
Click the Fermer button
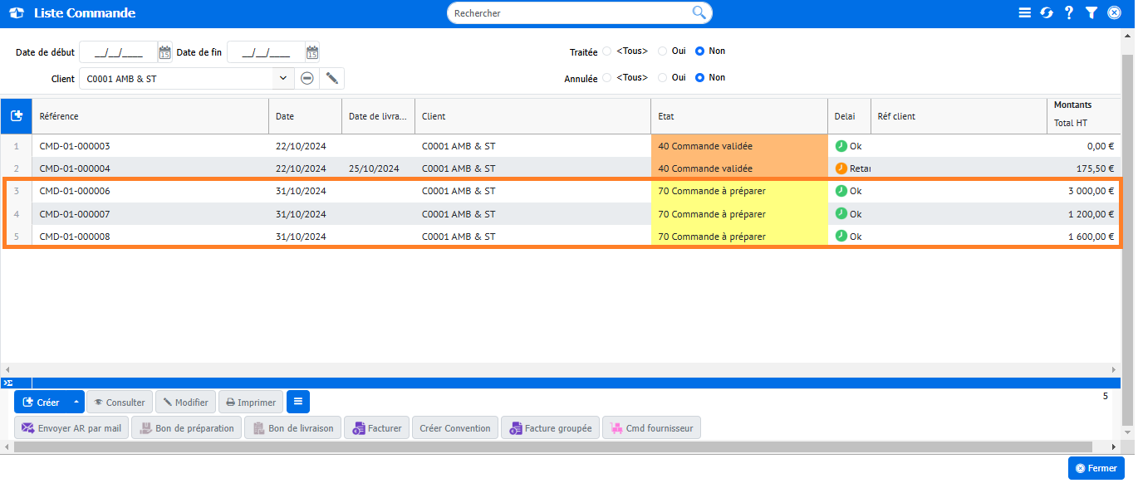click(x=1096, y=468)
